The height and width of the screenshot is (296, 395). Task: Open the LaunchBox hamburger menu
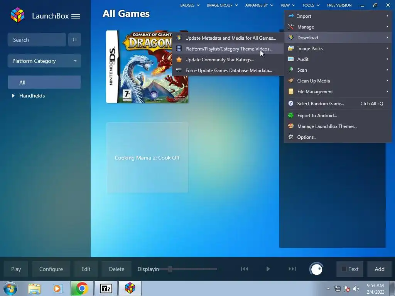point(76,16)
